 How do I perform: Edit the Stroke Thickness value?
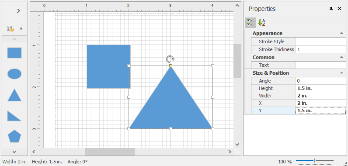coord(320,49)
